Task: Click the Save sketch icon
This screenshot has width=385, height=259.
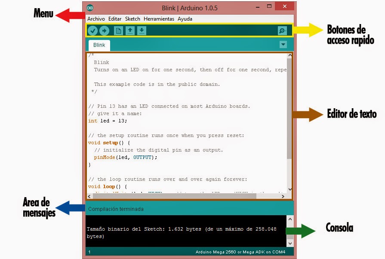Action: (x=142, y=30)
